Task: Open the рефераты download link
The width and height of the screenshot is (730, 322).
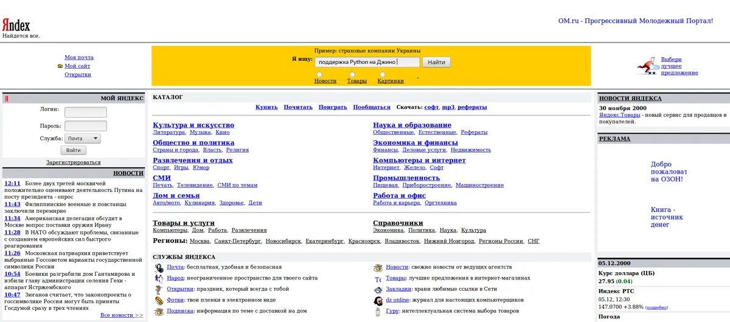Action: point(472,107)
